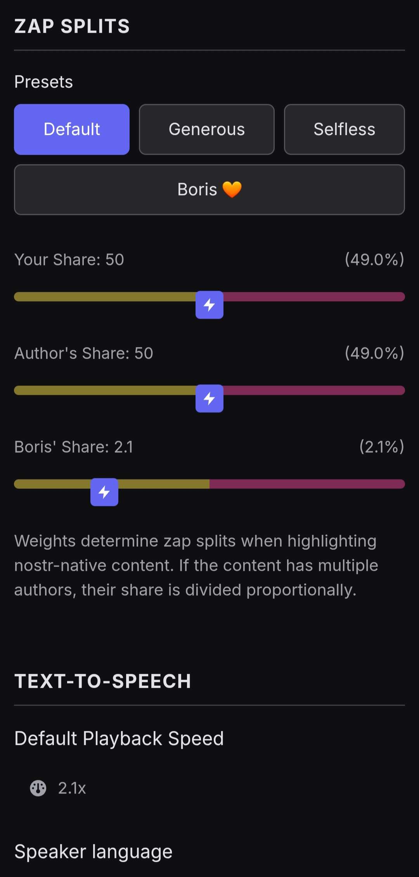Click the Text-to-Speech section heading
Screen dimensions: 419x877
point(102,681)
